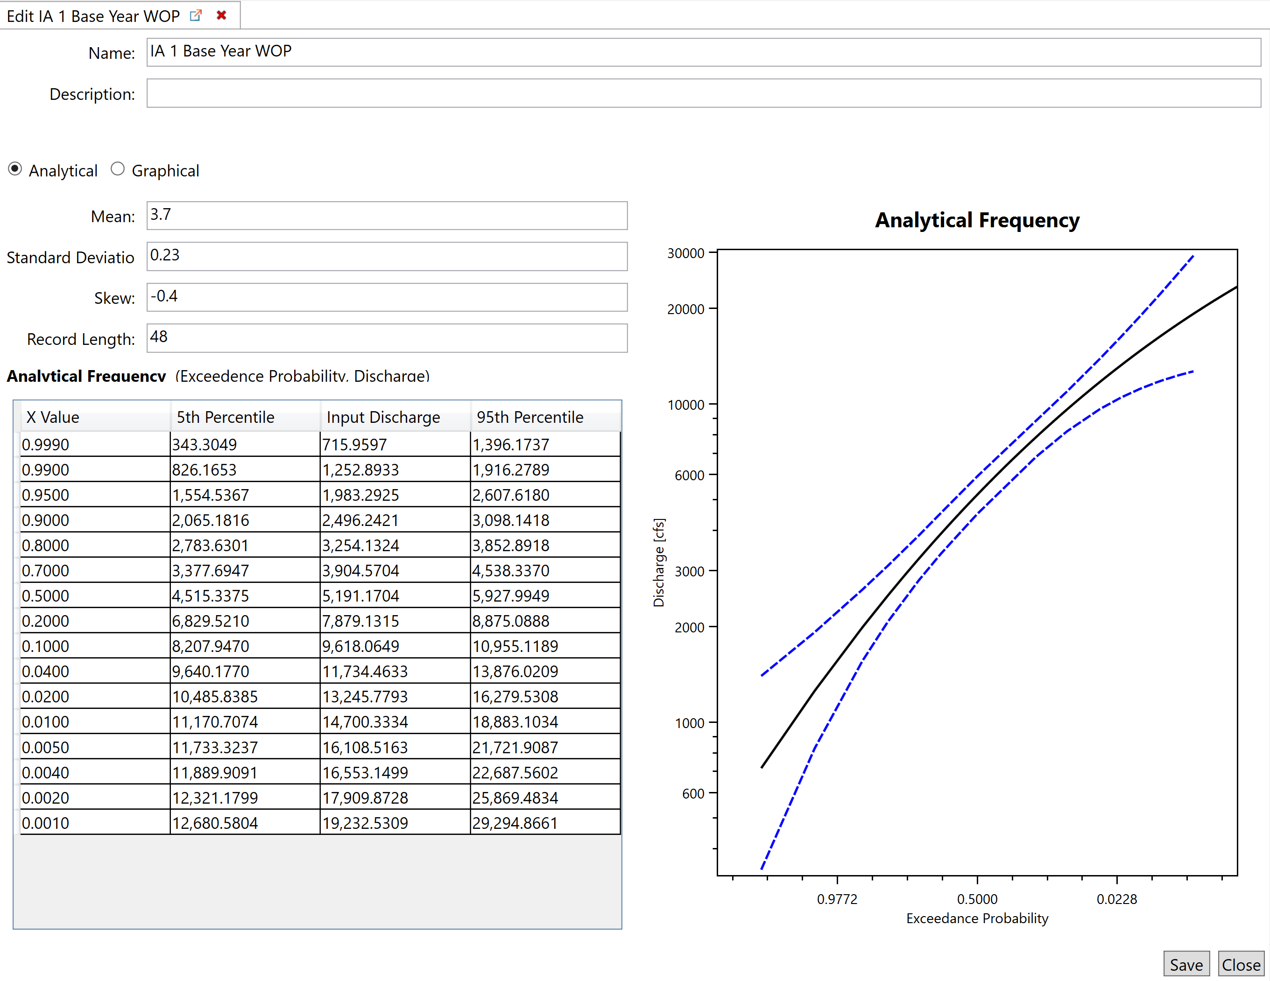
Task: Select 5th Percentile cell 2,065.1816
Action: pyautogui.click(x=246, y=520)
